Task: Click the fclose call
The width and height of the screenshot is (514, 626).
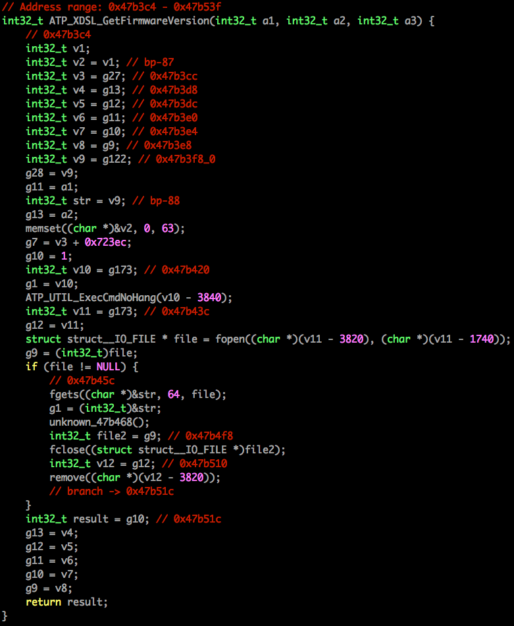Action: click(x=167, y=450)
